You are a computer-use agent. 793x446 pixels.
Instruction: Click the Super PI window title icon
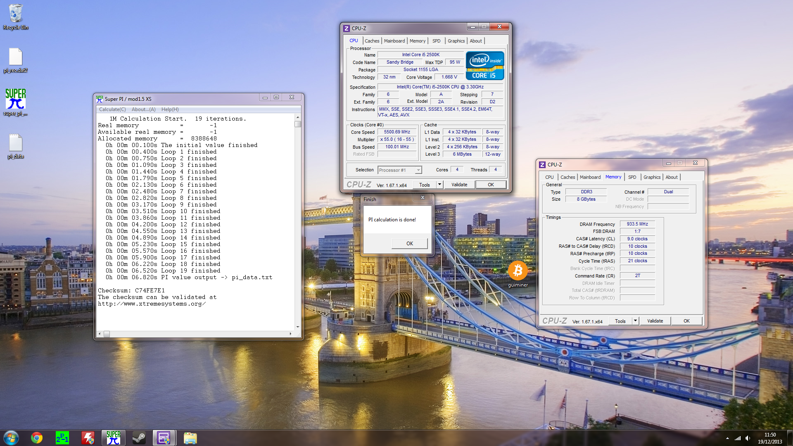coord(100,99)
